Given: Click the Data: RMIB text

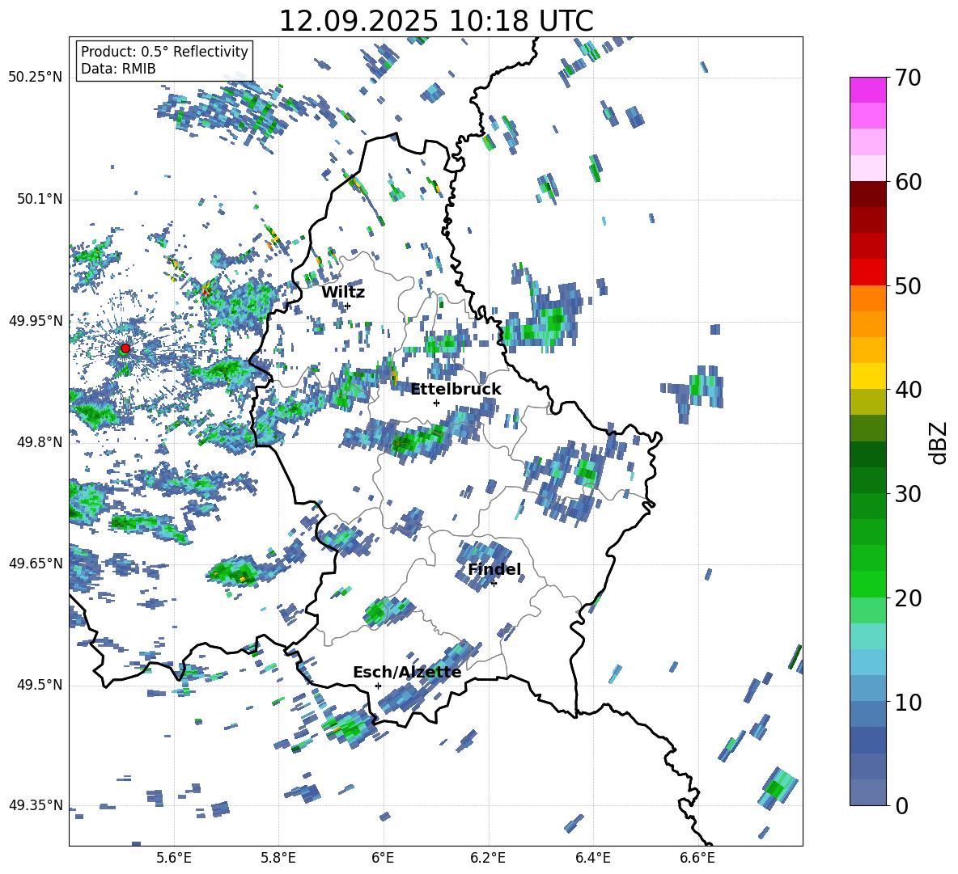Looking at the screenshot, I should coord(118,69).
